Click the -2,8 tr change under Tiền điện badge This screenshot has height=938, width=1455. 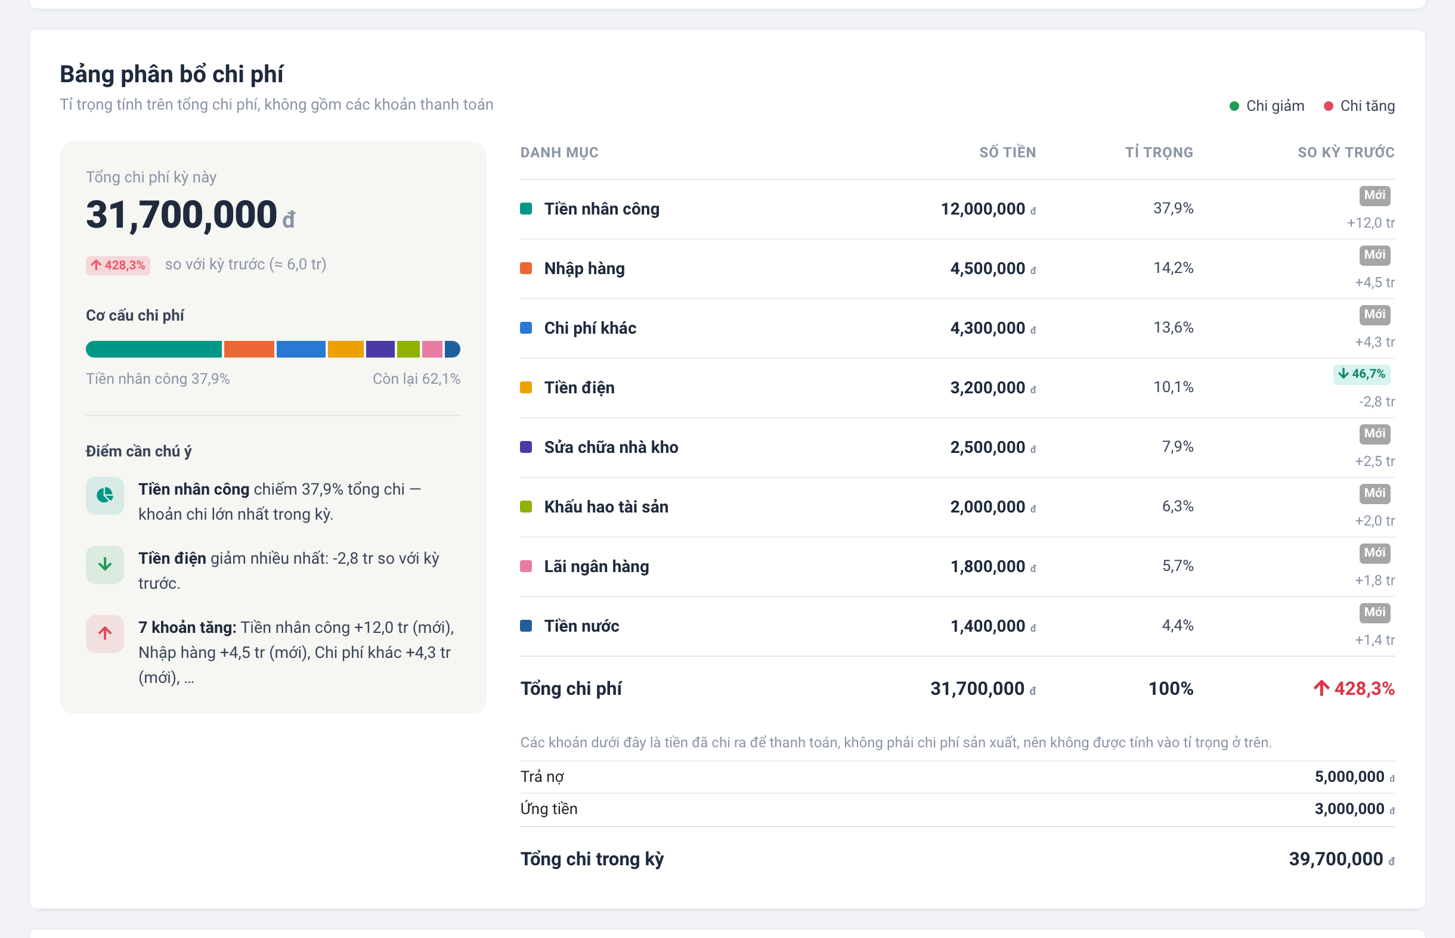click(1376, 402)
